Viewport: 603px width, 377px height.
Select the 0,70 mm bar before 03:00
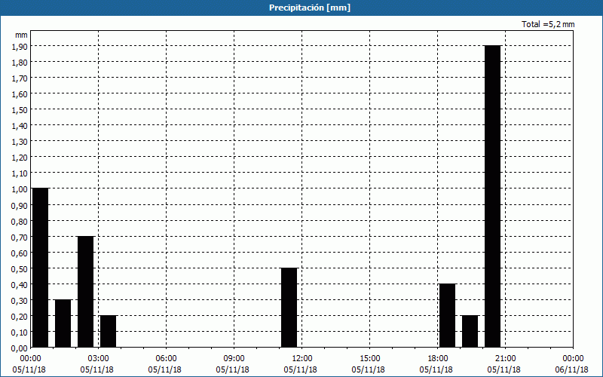[x=85, y=292]
